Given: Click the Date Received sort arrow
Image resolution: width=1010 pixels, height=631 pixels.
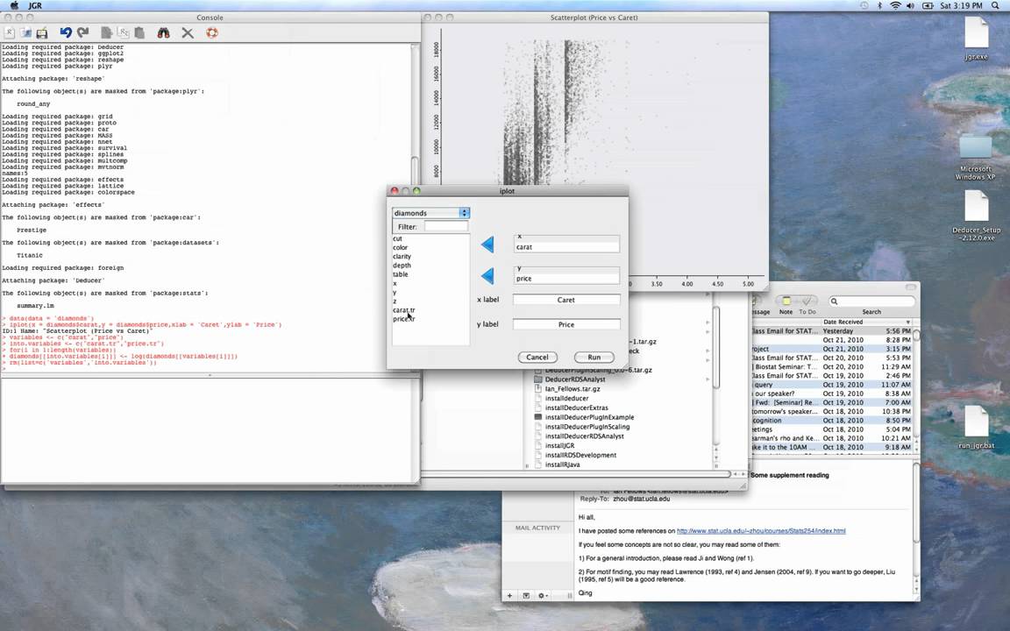Looking at the screenshot, I should pos(908,322).
